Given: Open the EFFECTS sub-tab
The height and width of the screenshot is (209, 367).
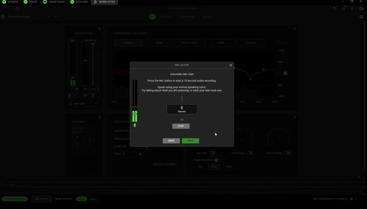Looking at the screenshot, I should point(166,17).
